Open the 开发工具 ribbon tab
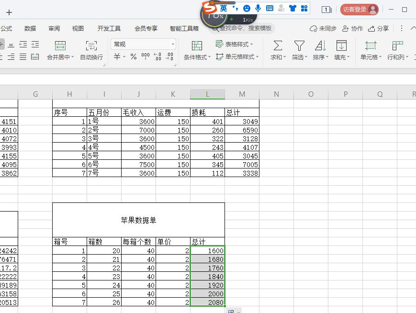The image size is (416, 313). pyautogui.click(x=109, y=28)
